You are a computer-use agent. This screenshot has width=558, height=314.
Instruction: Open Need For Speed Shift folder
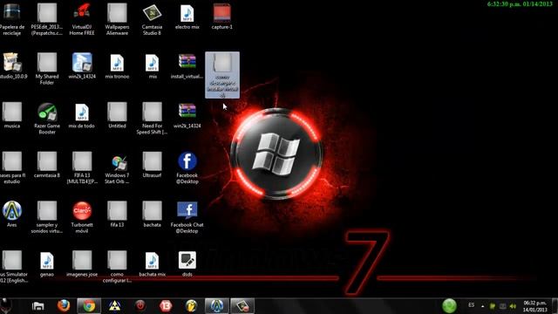[152, 119]
